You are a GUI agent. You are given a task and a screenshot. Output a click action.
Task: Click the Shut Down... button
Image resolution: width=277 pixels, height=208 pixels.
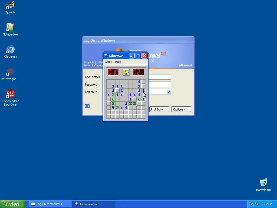coord(159,109)
